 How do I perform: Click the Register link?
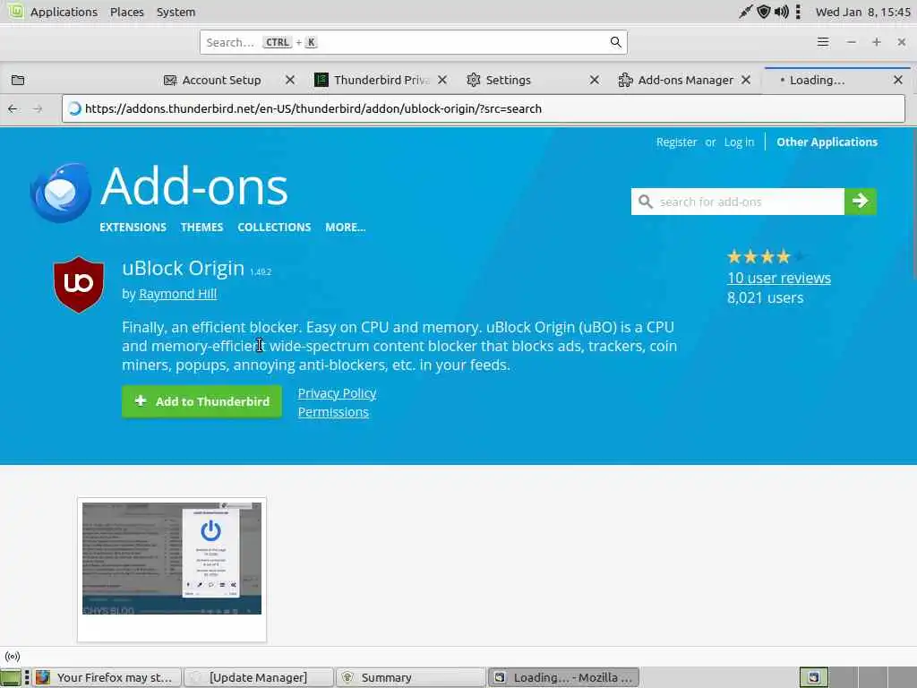pyautogui.click(x=677, y=142)
